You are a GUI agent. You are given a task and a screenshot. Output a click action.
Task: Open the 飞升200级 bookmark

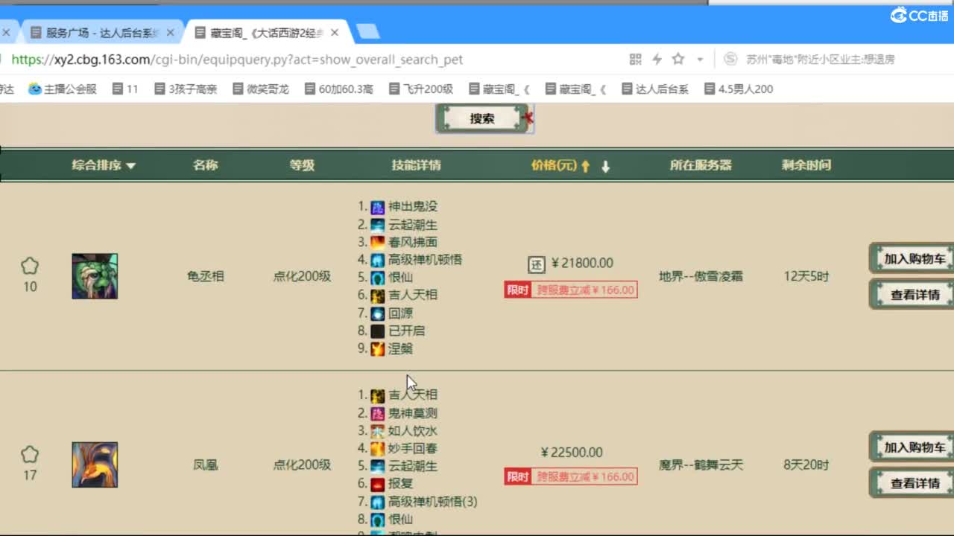[x=421, y=89]
